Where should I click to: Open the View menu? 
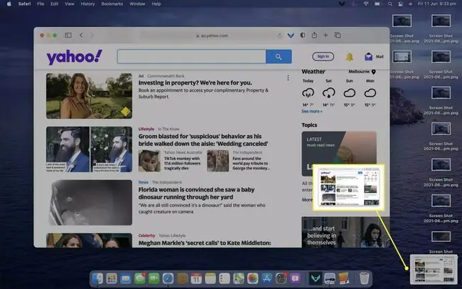[70, 4]
